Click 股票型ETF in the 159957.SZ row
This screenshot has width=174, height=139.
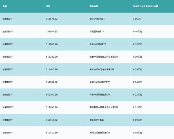coord(8,32)
